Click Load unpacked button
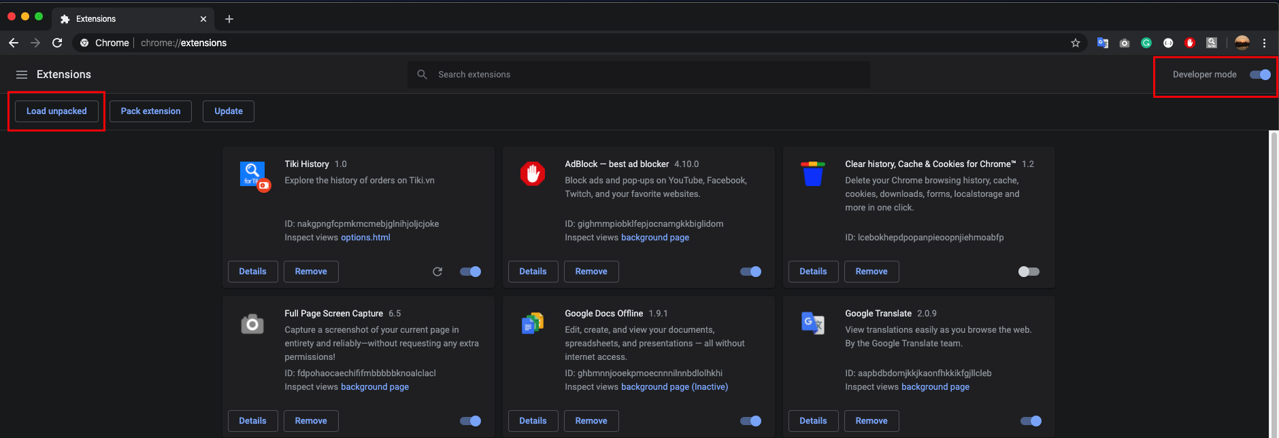Viewport: 1279px width, 438px height. [x=56, y=111]
